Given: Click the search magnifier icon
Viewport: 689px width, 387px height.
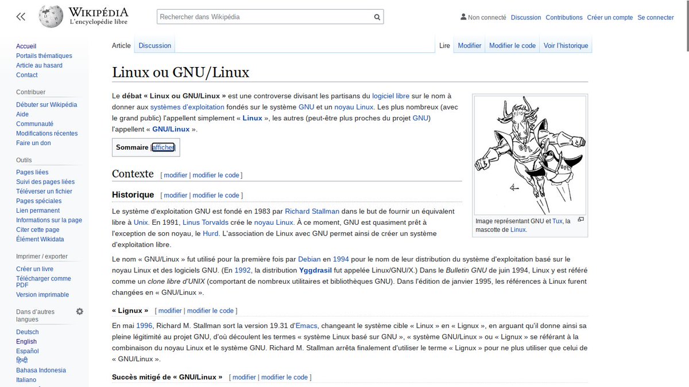Looking at the screenshot, I should coord(377,17).
